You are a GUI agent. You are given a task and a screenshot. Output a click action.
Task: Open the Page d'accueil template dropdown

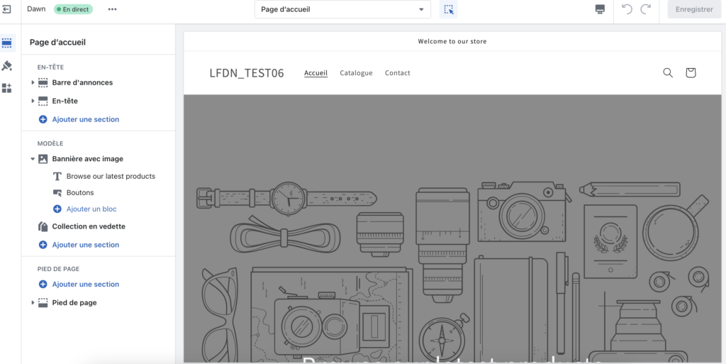click(342, 9)
